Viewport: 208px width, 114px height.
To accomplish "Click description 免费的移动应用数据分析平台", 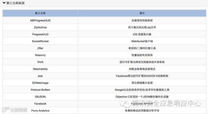I will (142, 111).
